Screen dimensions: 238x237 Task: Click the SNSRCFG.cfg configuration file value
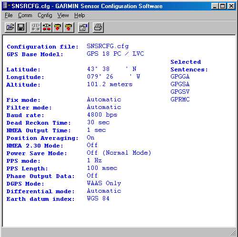coord(108,46)
